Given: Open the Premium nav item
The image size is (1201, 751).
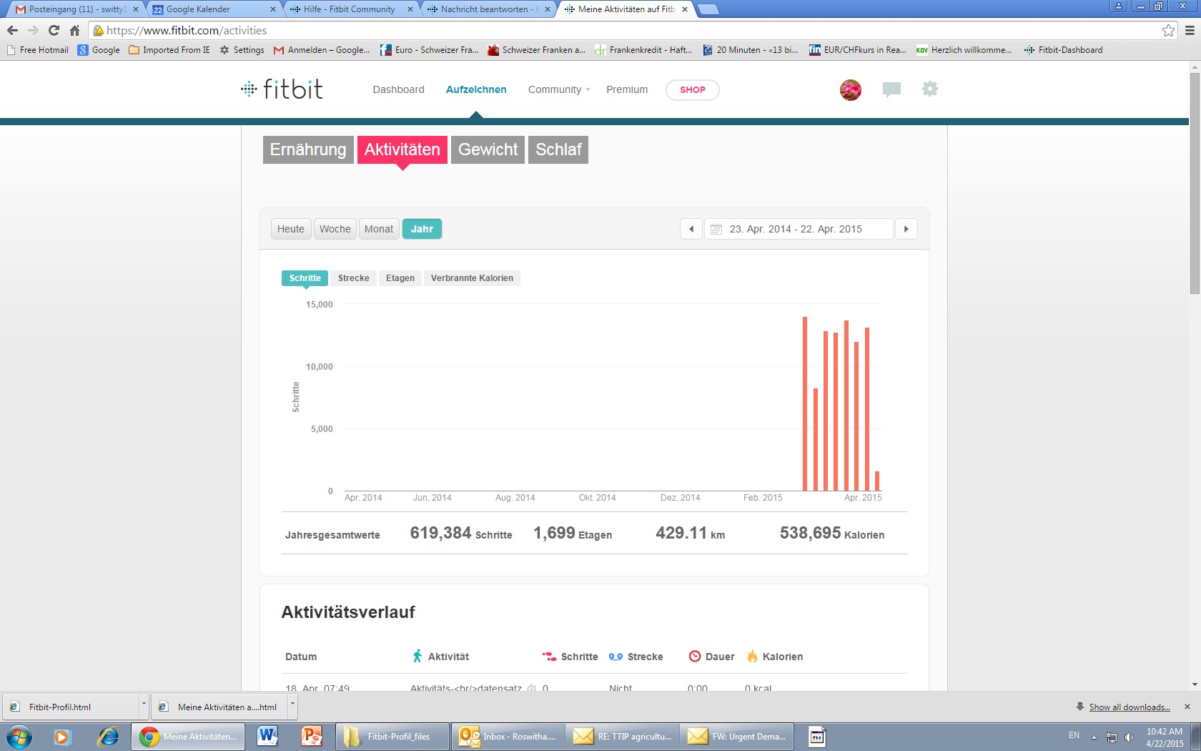Looking at the screenshot, I should [627, 89].
